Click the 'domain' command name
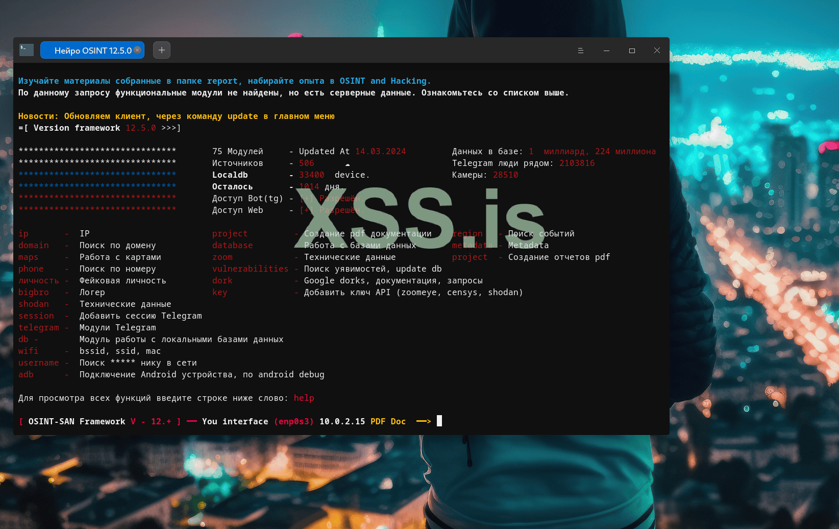The image size is (839, 529). [x=34, y=245]
